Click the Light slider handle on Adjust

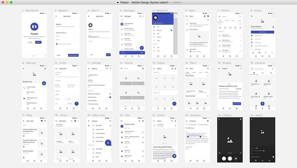click(x=257, y=148)
